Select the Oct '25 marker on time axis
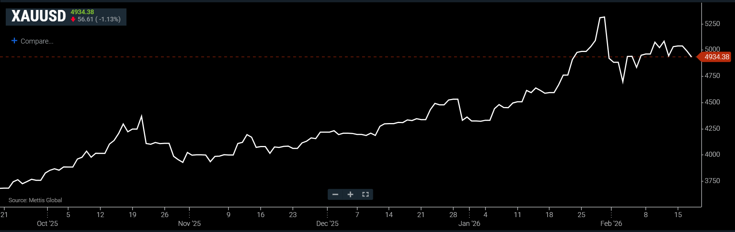This screenshot has width=735, height=232. tap(47, 224)
